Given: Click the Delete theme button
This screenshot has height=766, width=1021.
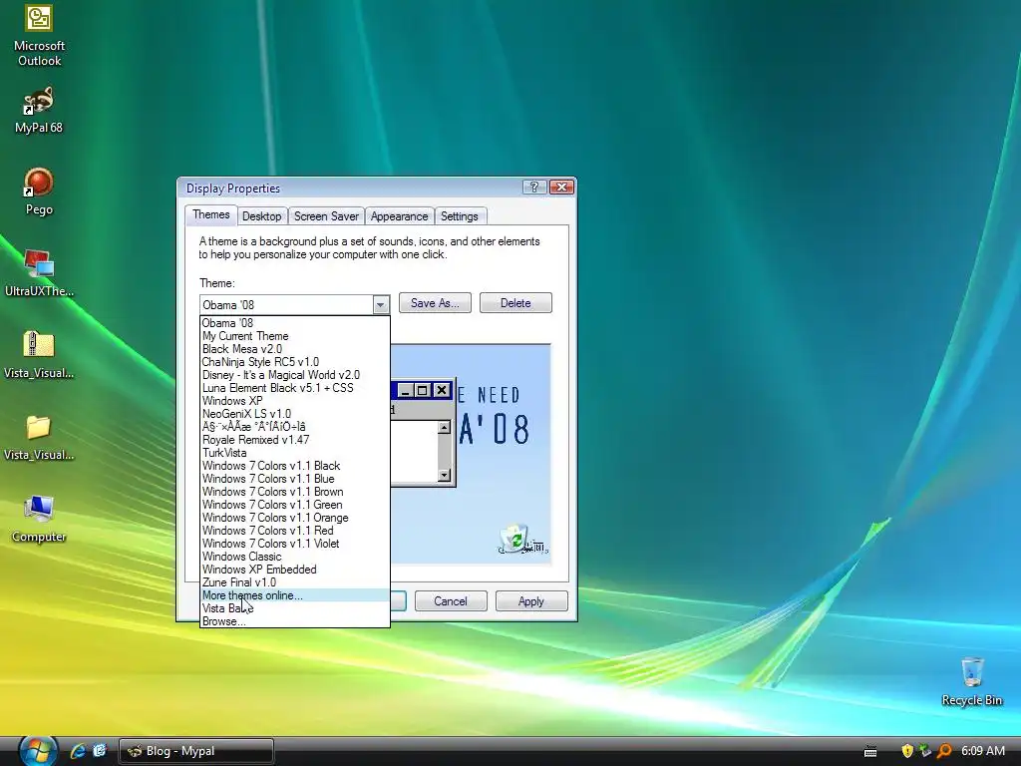Looking at the screenshot, I should 515,303.
